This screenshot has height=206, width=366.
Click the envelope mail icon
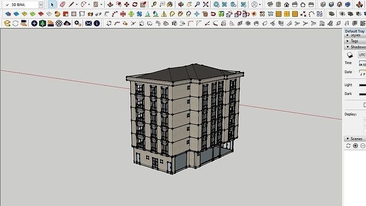pos(88,23)
